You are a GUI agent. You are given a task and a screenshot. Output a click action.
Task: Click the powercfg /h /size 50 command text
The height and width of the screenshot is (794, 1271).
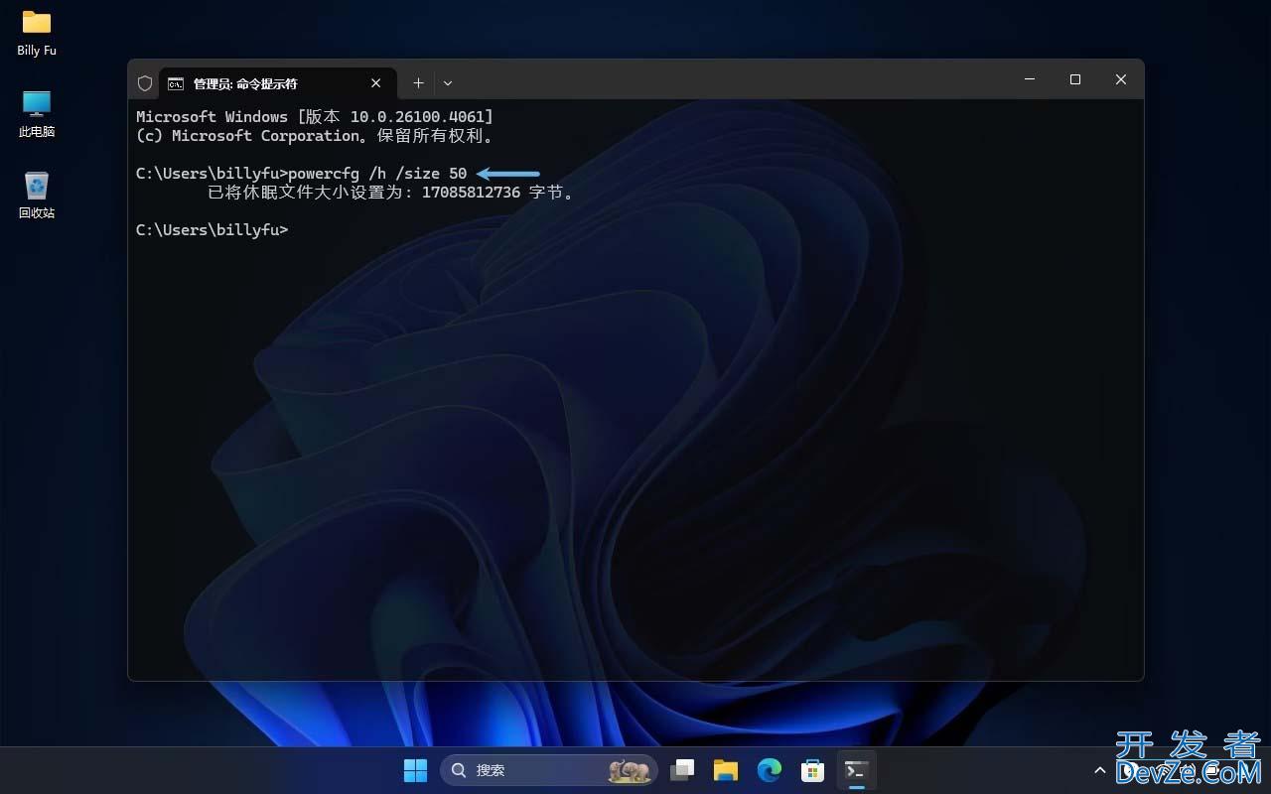pyautogui.click(x=377, y=174)
